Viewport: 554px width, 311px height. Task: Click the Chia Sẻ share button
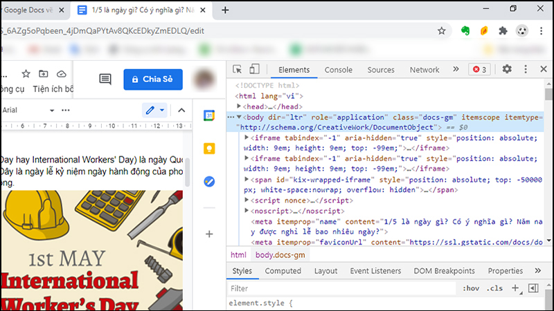153,79
